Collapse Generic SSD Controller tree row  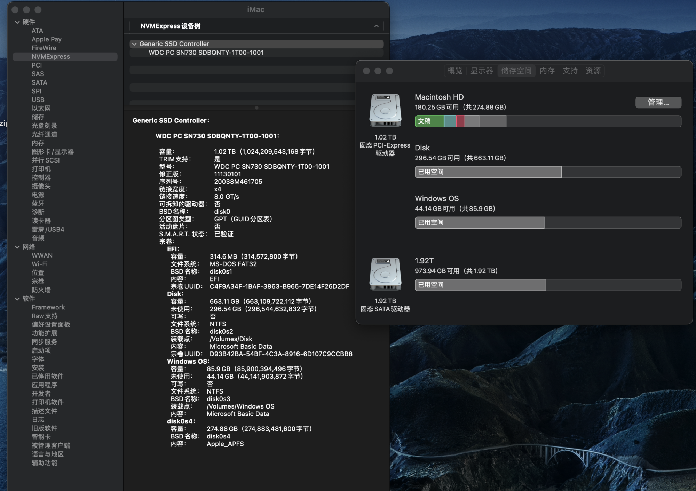click(x=134, y=44)
